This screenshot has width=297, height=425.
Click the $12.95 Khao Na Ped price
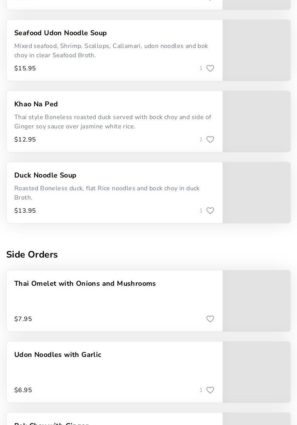(25, 140)
